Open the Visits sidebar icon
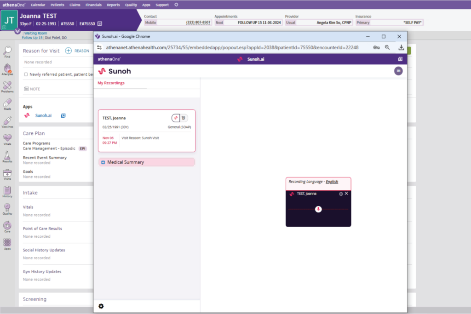This screenshot has width=471, height=314. (x=7, y=174)
